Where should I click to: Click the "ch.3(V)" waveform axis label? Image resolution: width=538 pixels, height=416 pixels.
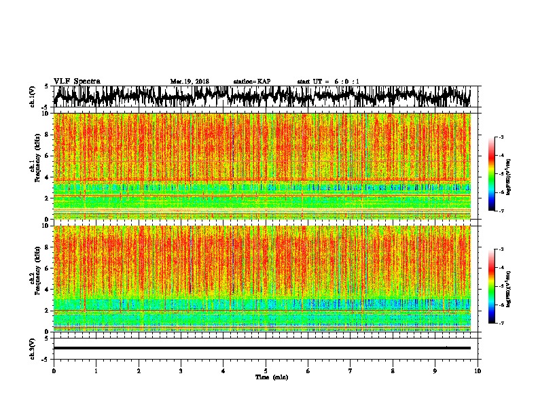tap(33, 349)
